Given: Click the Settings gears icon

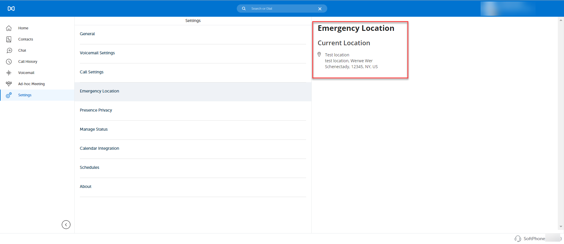Looking at the screenshot, I should tap(9, 95).
